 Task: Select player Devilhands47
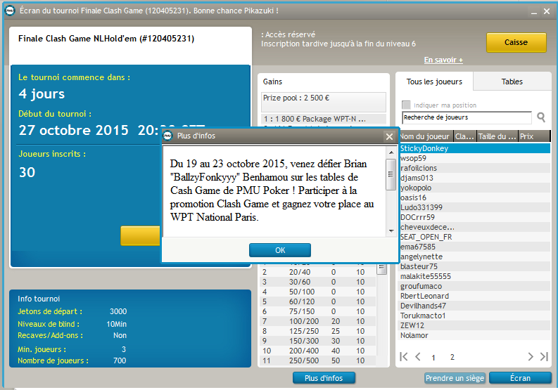click(474, 306)
